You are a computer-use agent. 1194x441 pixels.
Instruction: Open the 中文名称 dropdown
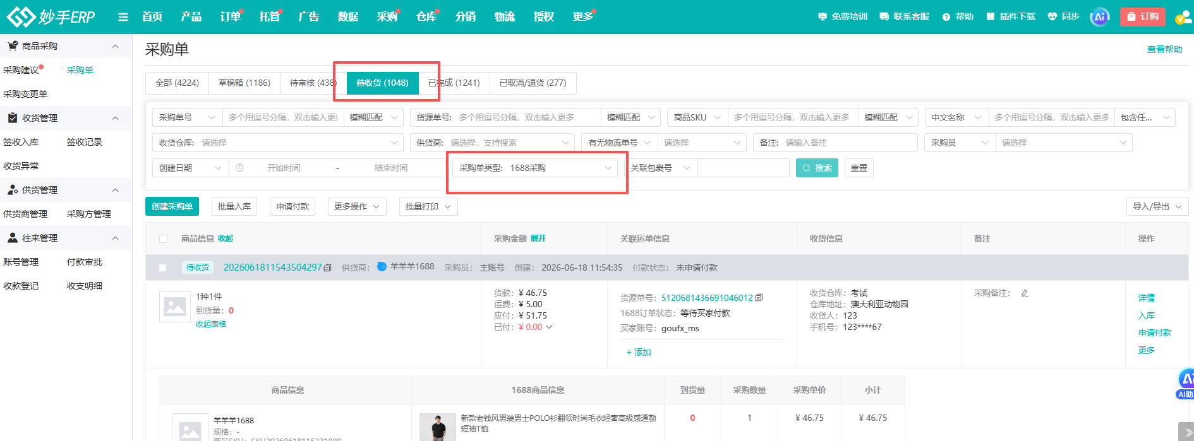(x=956, y=117)
